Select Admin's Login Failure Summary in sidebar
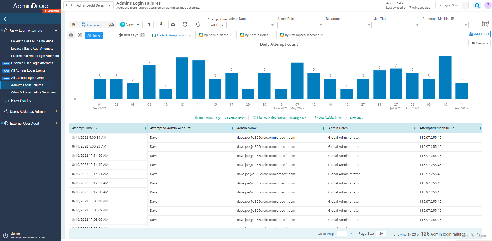 click(33, 92)
